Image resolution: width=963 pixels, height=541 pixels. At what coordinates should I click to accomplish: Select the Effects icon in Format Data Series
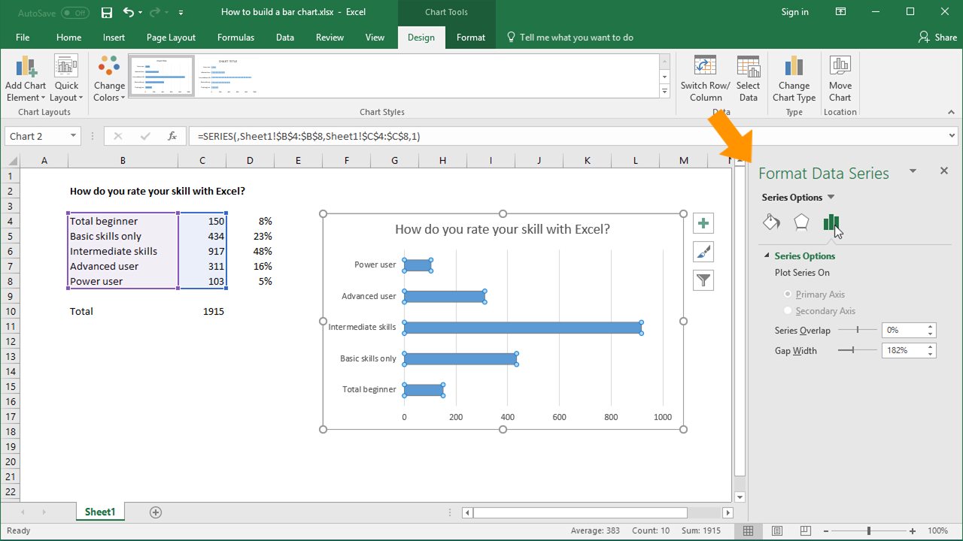800,222
